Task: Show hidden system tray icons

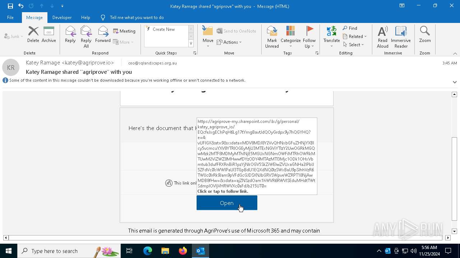Action: 379,251
